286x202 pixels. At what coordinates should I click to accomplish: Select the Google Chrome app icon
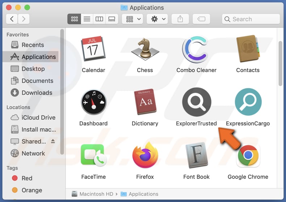click(x=248, y=155)
